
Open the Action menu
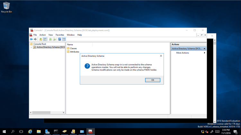(42, 35)
